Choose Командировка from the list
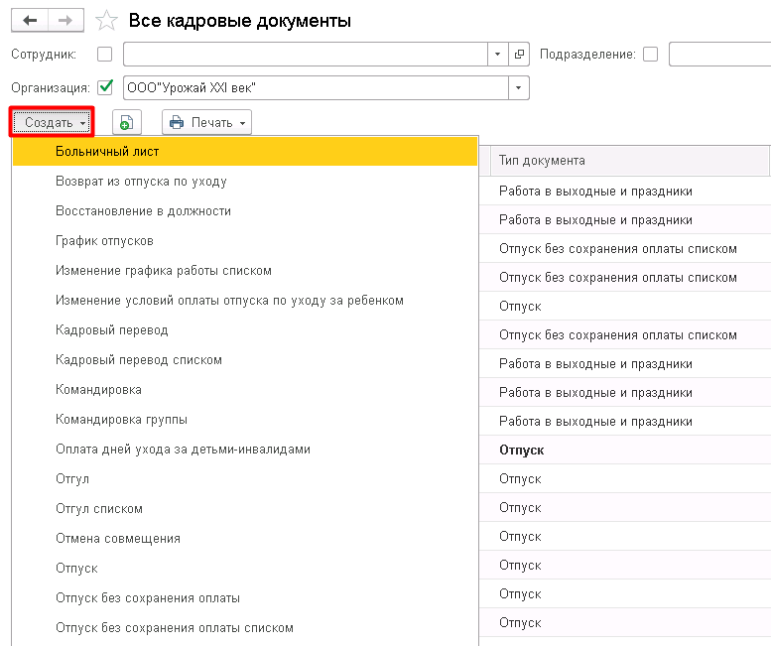771x646 pixels. coord(245,389)
